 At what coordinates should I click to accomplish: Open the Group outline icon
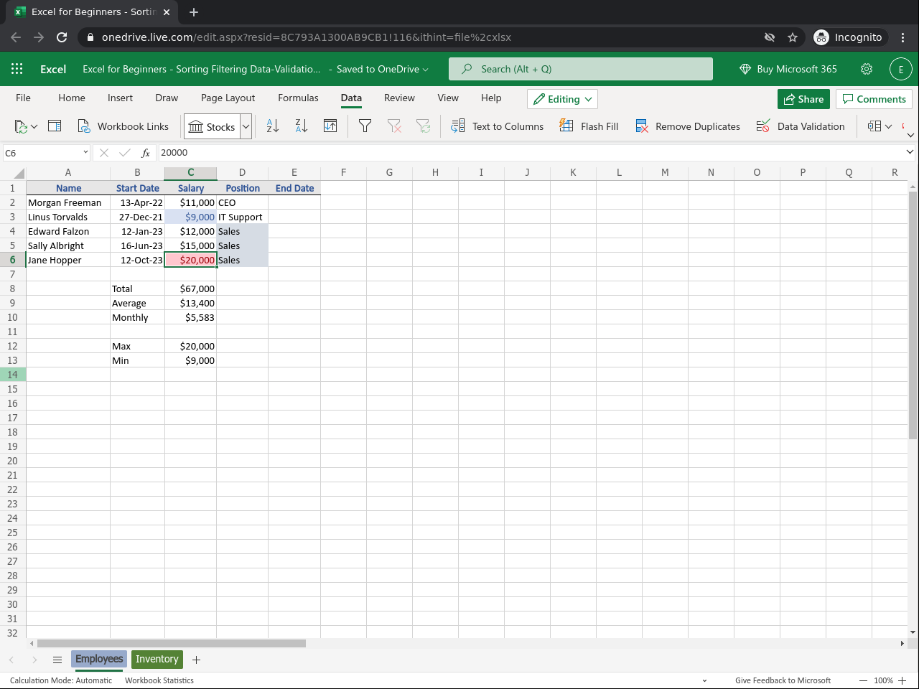874,126
